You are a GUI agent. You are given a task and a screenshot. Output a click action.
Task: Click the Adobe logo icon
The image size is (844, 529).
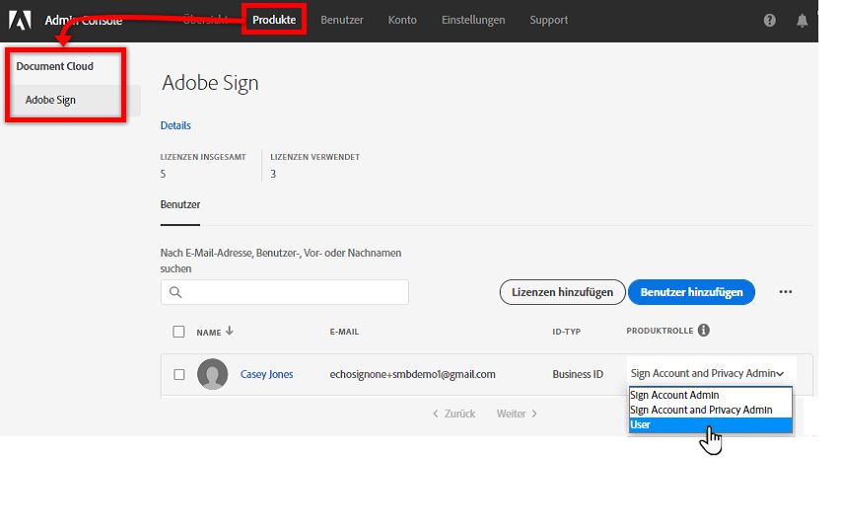tap(20, 20)
